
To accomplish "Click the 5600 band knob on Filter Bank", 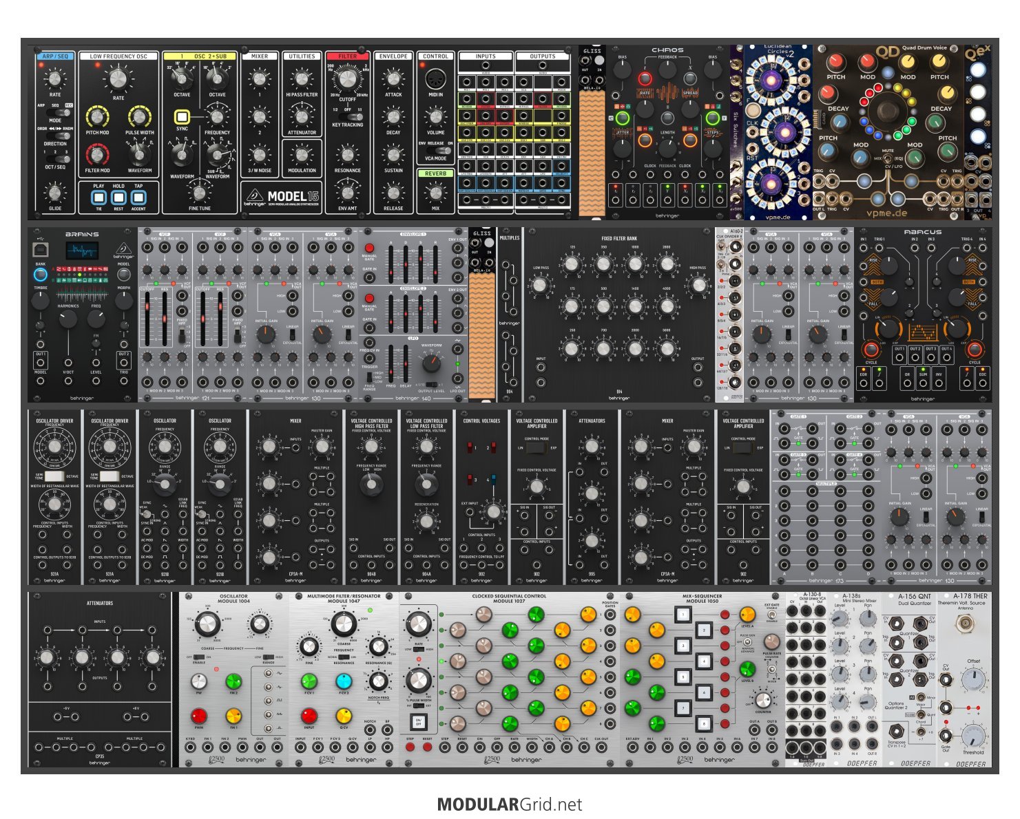I will click(x=667, y=348).
